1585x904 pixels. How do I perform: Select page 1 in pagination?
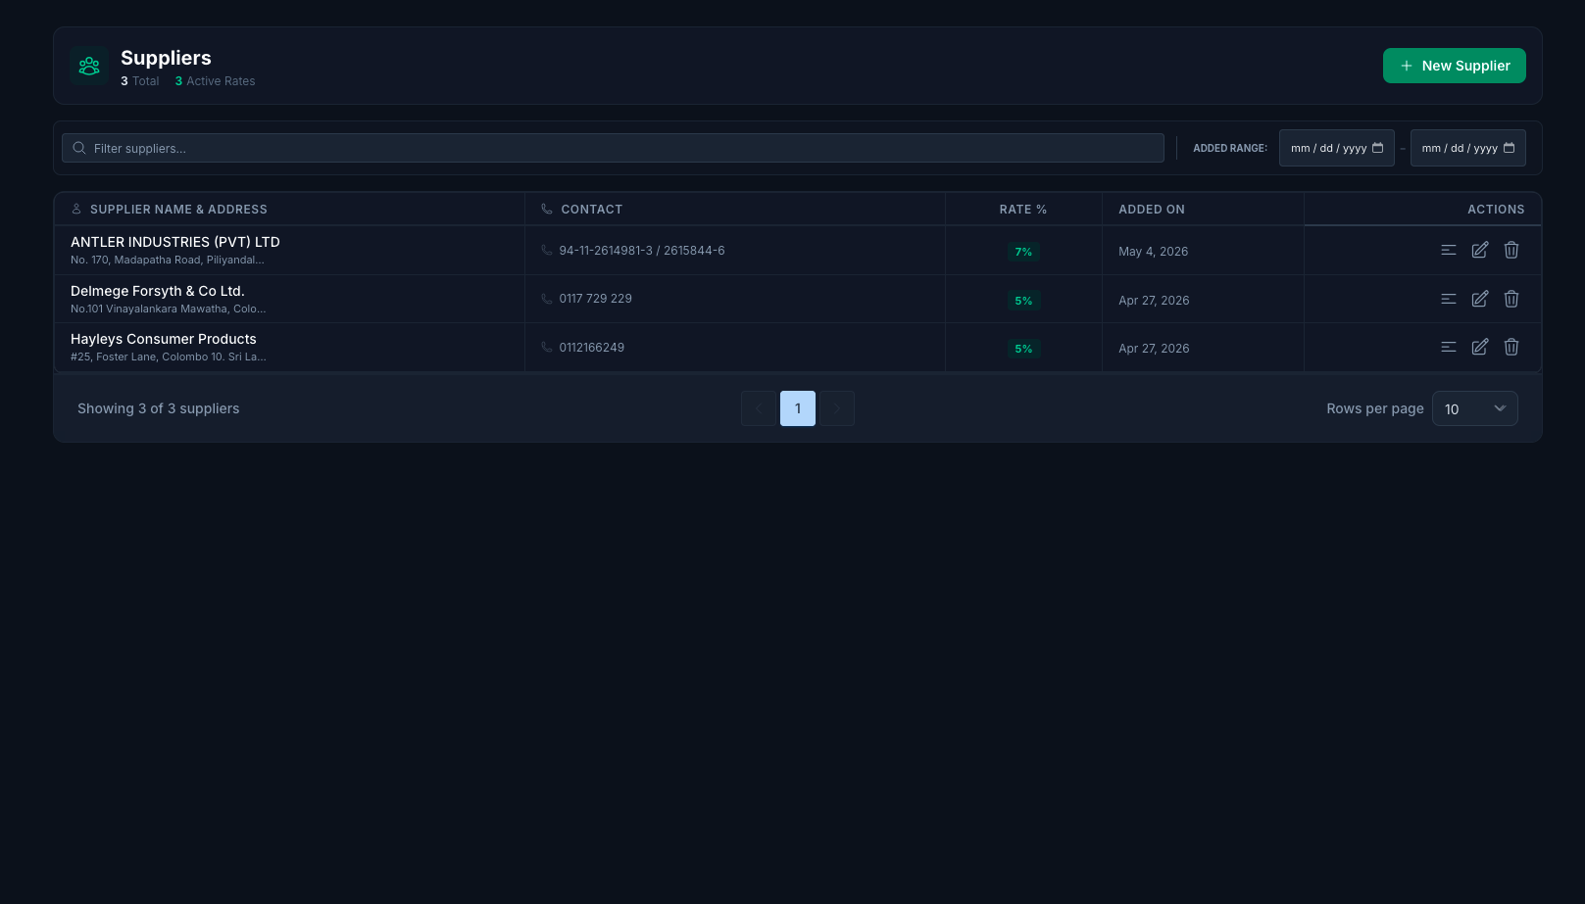798,408
